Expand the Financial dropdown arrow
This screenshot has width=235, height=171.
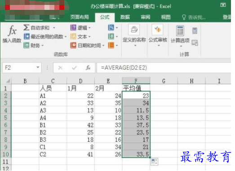[x=42, y=45]
